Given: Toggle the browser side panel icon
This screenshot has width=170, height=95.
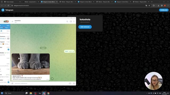Looking at the screenshot, I should pos(162,6).
